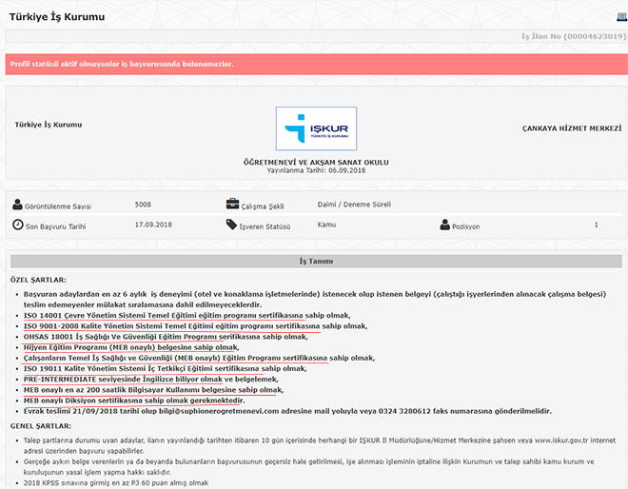Viewport: 628px width, 489px height.
Task: Click the İş İlan No (00004623019) text
Action: 574,36
